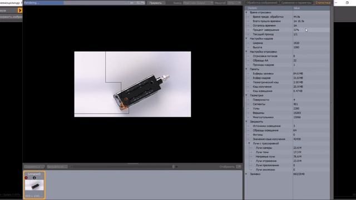Click the Свойство column header
Viewport: 356px width, 200px height.
point(269,8)
